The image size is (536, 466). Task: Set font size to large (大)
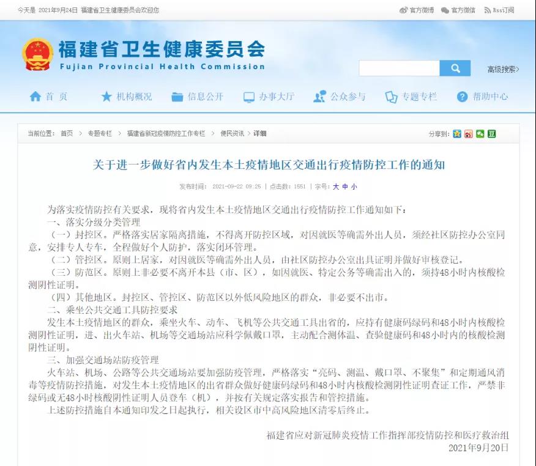tap(335, 187)
